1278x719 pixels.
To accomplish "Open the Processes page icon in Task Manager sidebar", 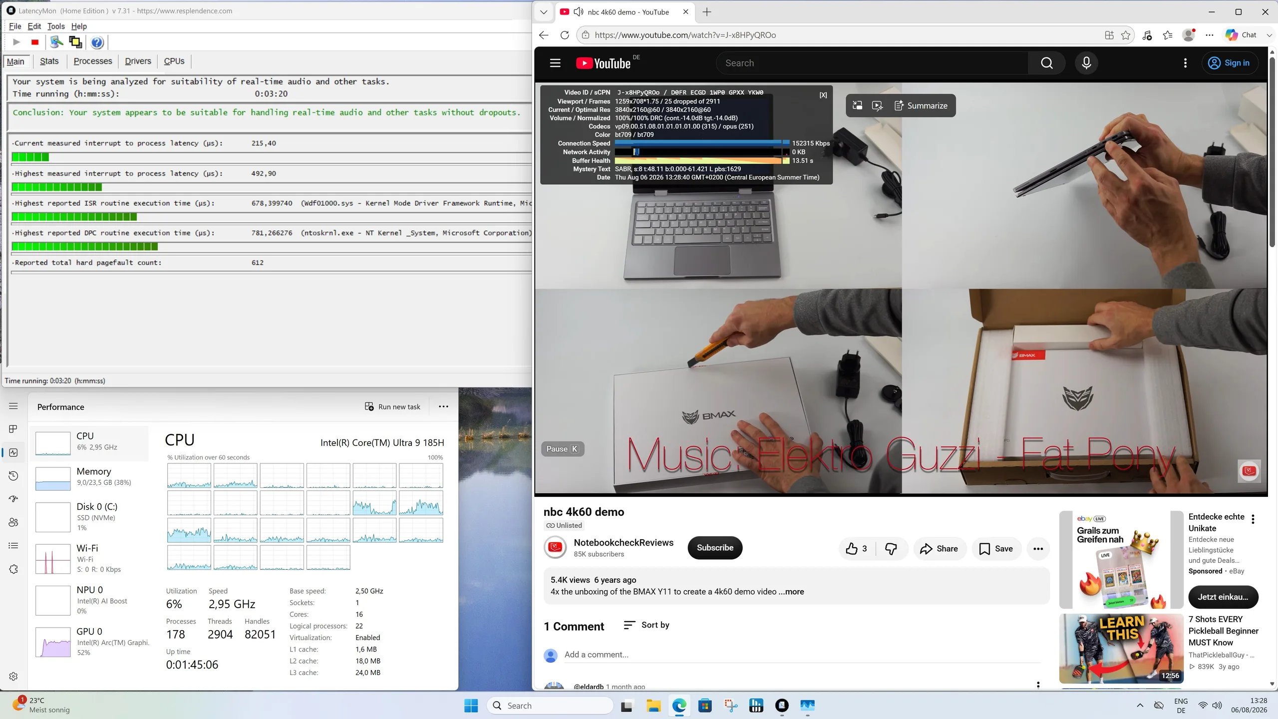I will tap(13, 429).
